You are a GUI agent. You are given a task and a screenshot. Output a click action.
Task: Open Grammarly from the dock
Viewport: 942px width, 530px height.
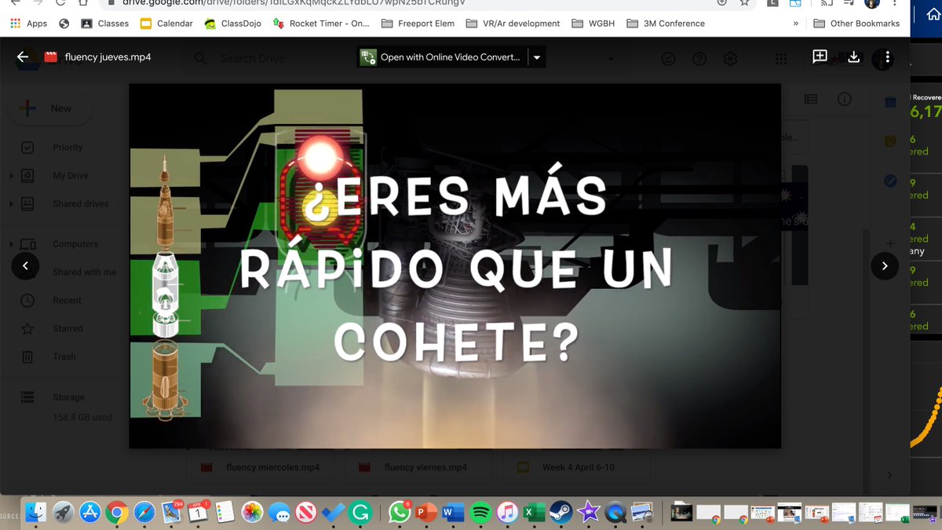(x=360, y=513)
